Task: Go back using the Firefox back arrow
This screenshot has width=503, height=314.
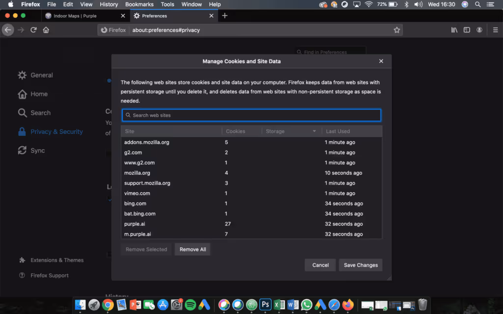Action: click(8, 30)
